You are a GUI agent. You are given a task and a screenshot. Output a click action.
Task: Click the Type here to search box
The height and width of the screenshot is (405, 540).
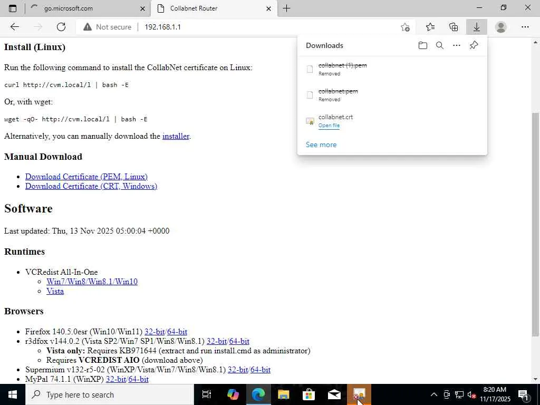click(110, 394)
